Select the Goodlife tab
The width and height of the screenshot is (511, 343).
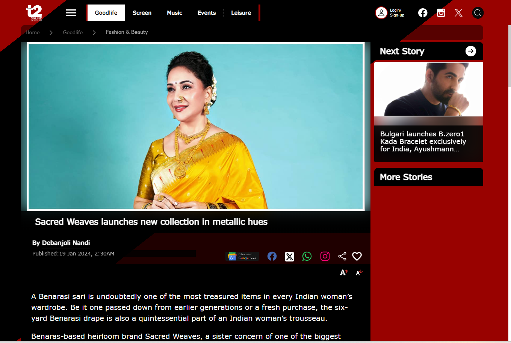(x=106, y=13)
